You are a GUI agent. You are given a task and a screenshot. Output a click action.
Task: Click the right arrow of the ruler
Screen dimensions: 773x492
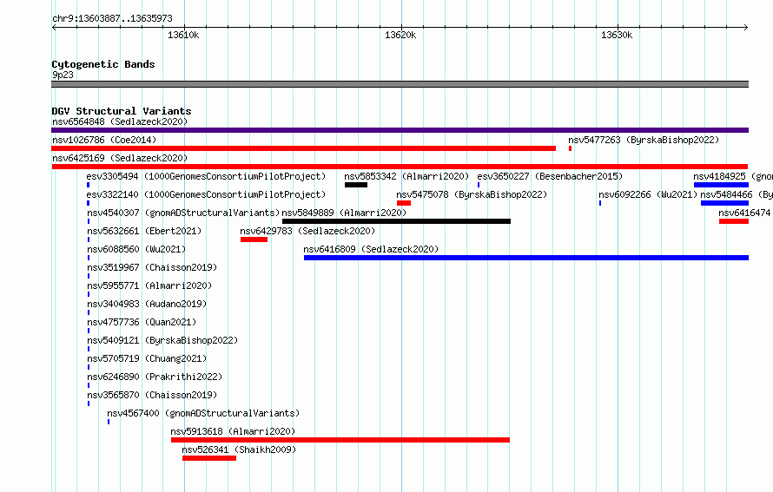pyautogui.click(x=746, y=28)
